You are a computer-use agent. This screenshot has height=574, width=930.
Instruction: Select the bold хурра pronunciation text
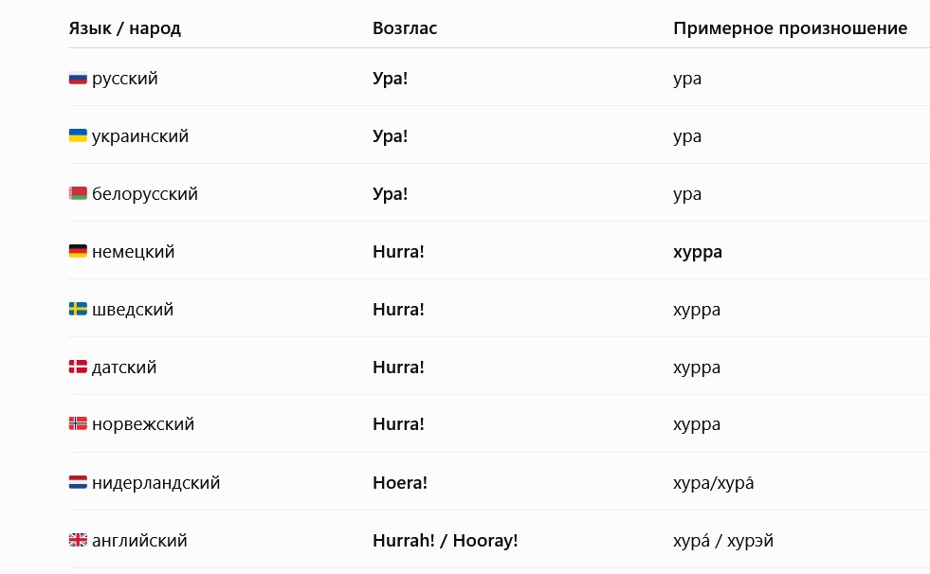click(x=698, y=252)
